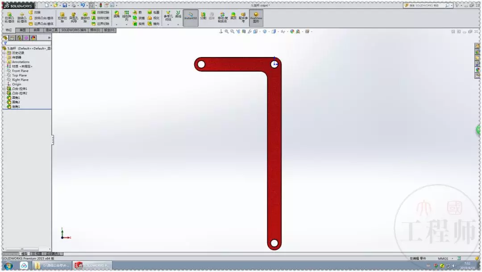The width and height of the screenshot is (482, 272).
Task: Click the Move/Copy Bodies tool
Action: [x=222, y=17]
